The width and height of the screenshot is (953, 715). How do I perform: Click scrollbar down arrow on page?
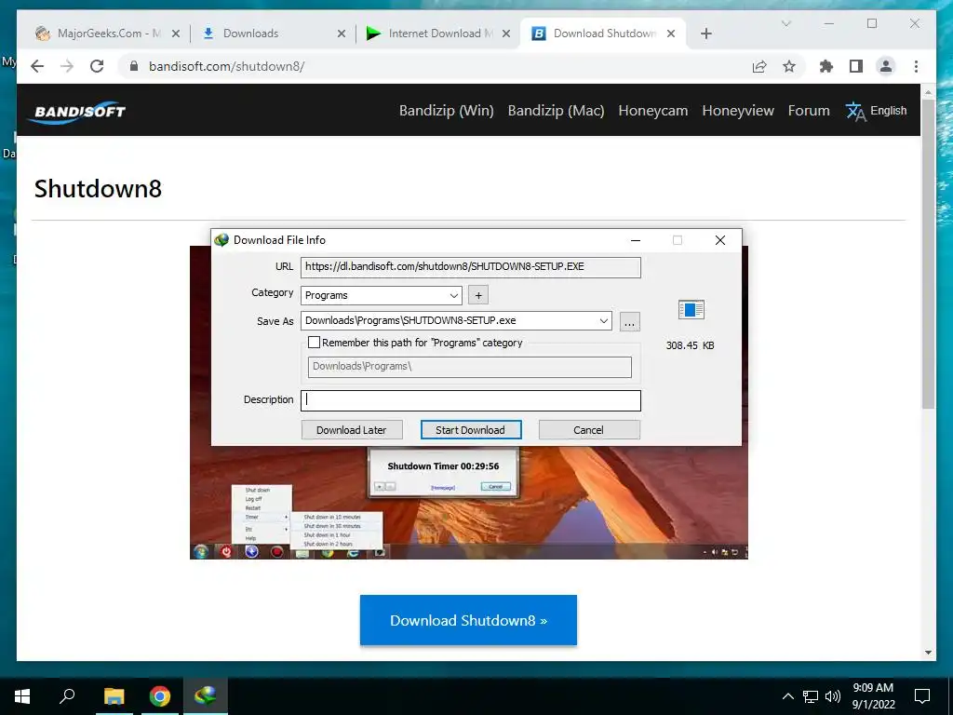pyautogui.click(x=928, y=653)
